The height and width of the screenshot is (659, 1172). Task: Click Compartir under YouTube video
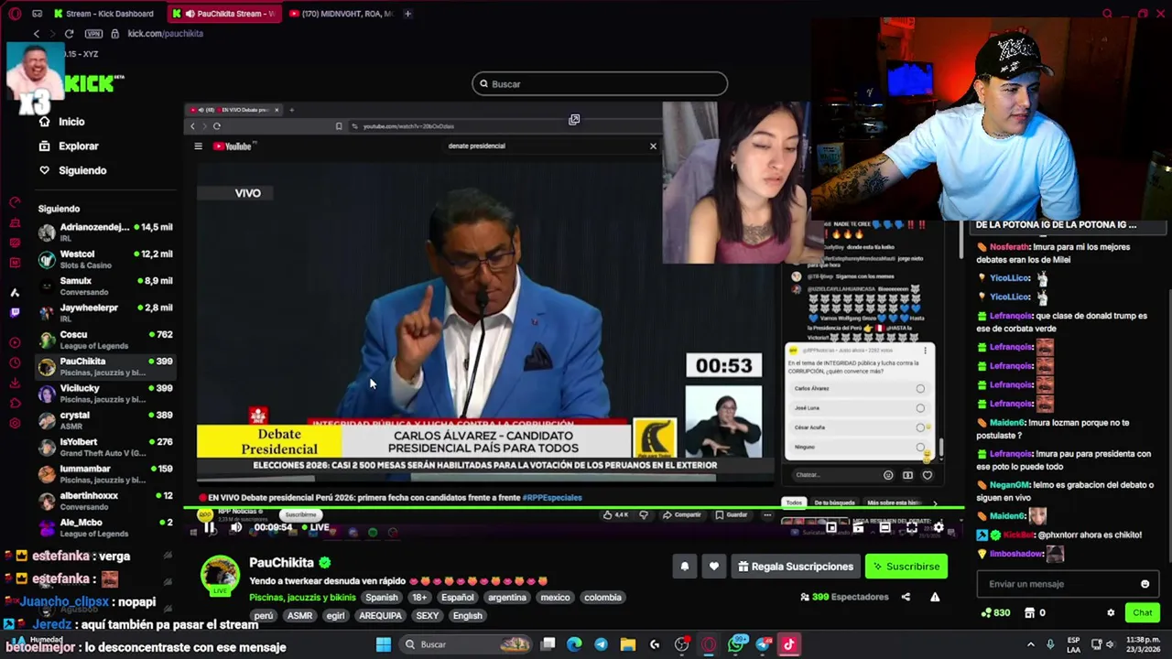click(x=682, y=515)
